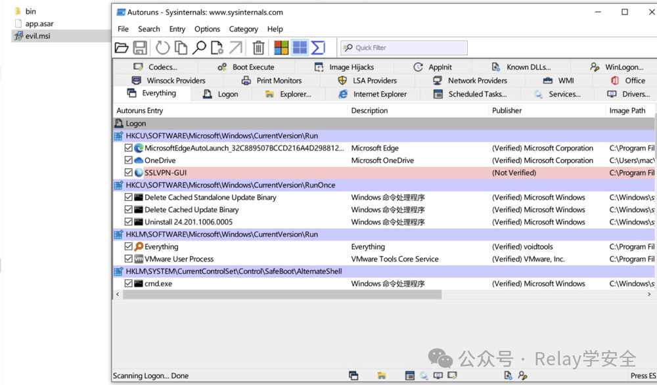Toggle the blue Windows entries filter icon
657x385 pixels.
[x=300, y=48]
